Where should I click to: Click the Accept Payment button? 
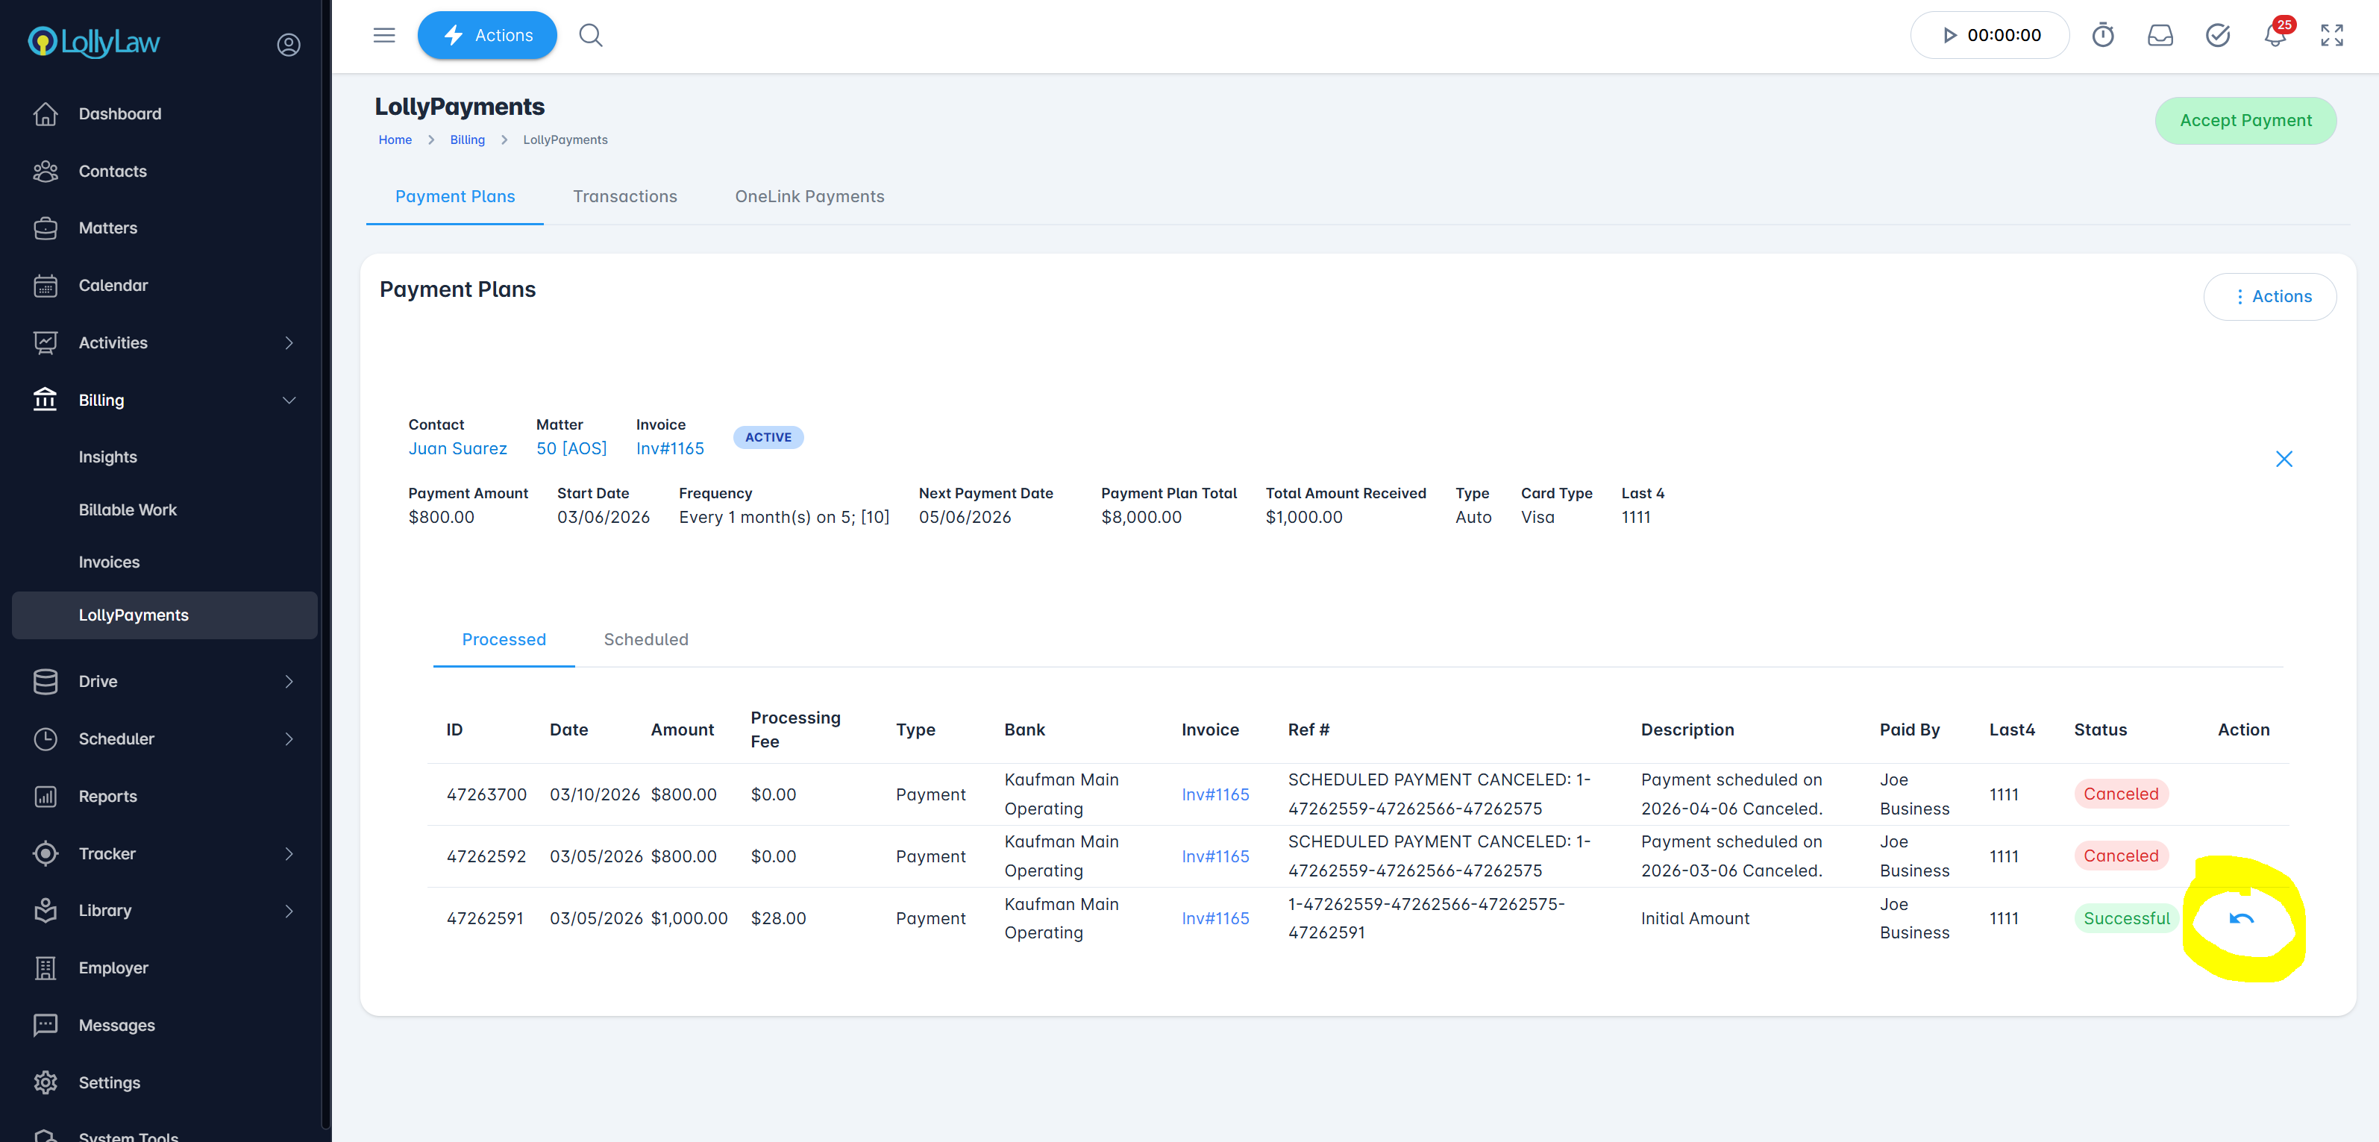click(2245, 121)
